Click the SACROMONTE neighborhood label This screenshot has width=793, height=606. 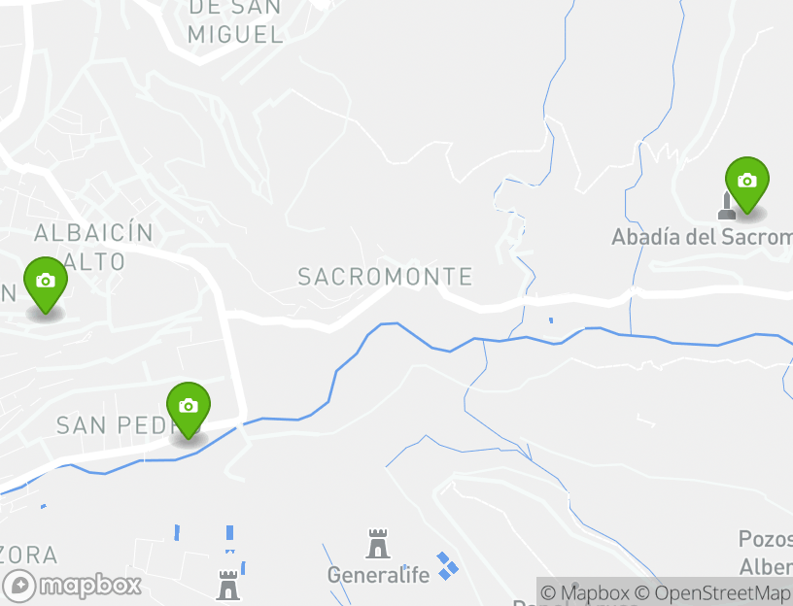pos(386,277)
